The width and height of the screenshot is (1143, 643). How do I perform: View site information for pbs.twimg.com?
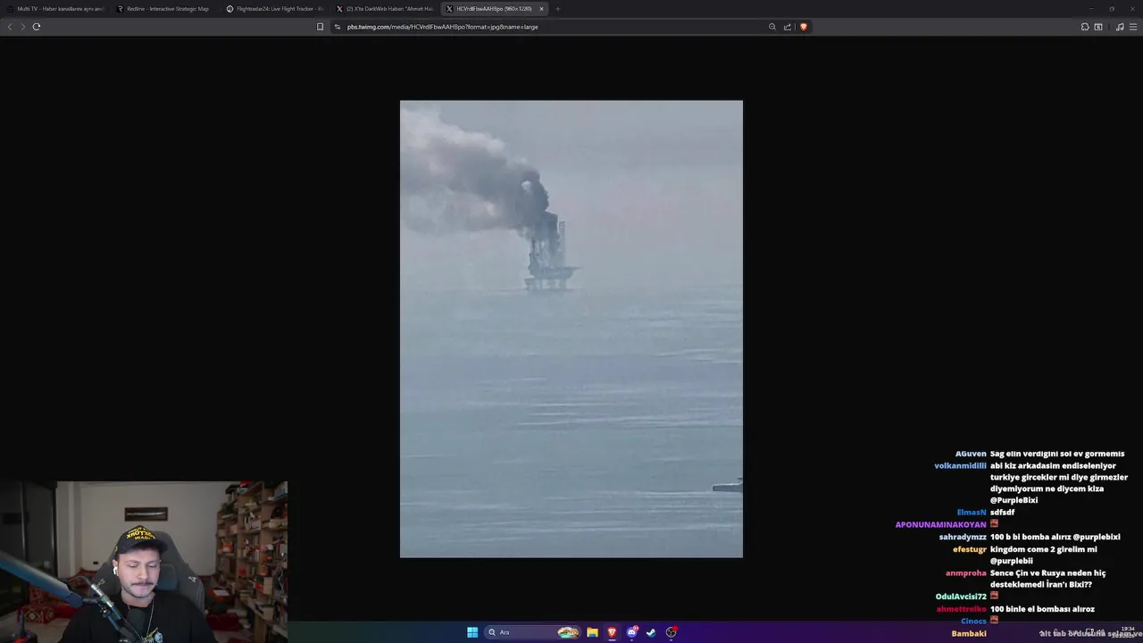coord(338,27)
